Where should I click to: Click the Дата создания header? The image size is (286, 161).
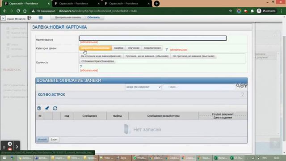pos(223,118)
